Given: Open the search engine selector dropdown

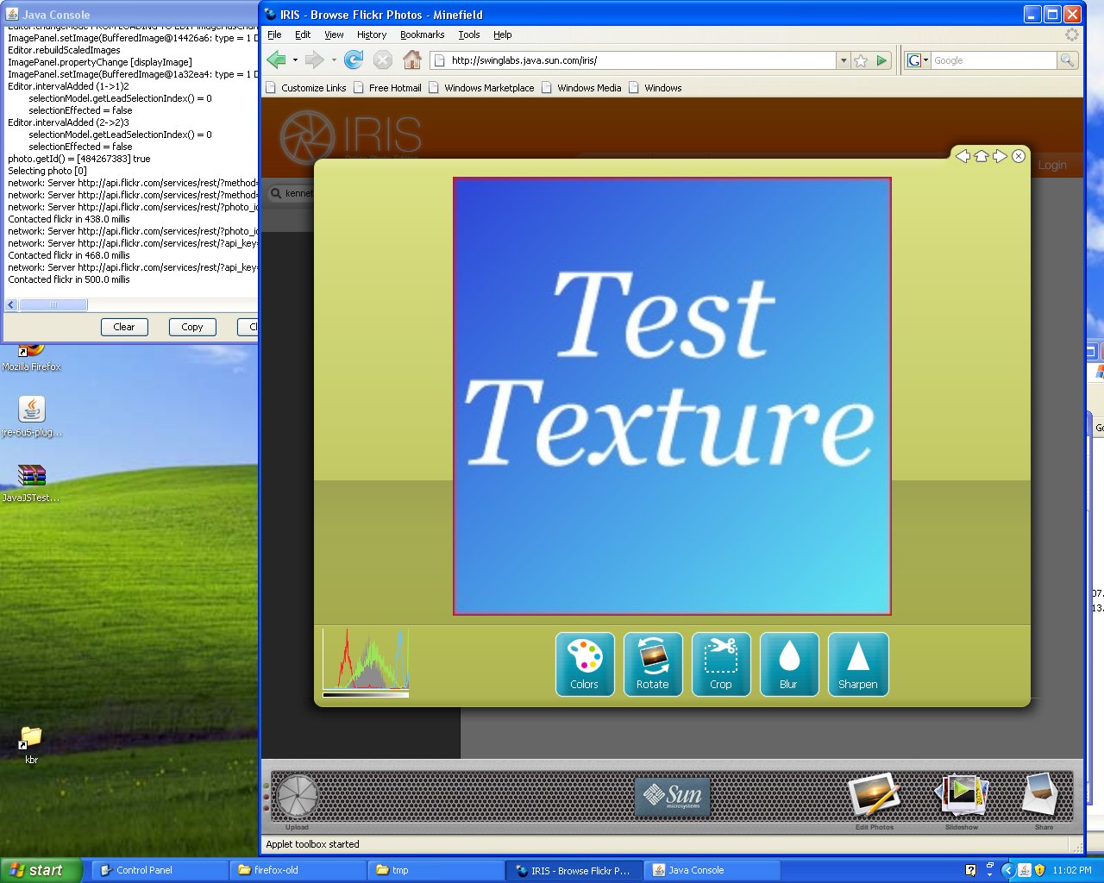Looking at the screenshot, I should point(918,60).
